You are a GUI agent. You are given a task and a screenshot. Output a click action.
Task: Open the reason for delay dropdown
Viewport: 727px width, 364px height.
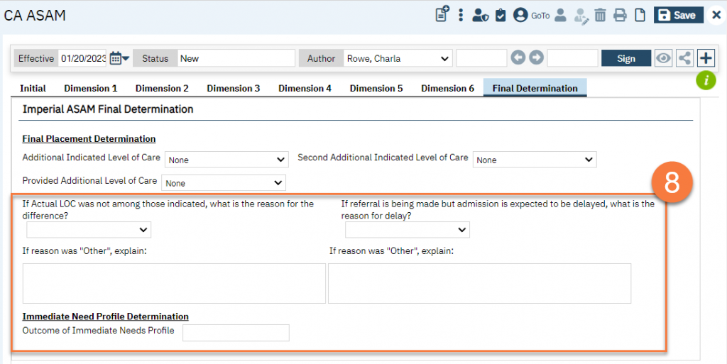pos(407,230)
